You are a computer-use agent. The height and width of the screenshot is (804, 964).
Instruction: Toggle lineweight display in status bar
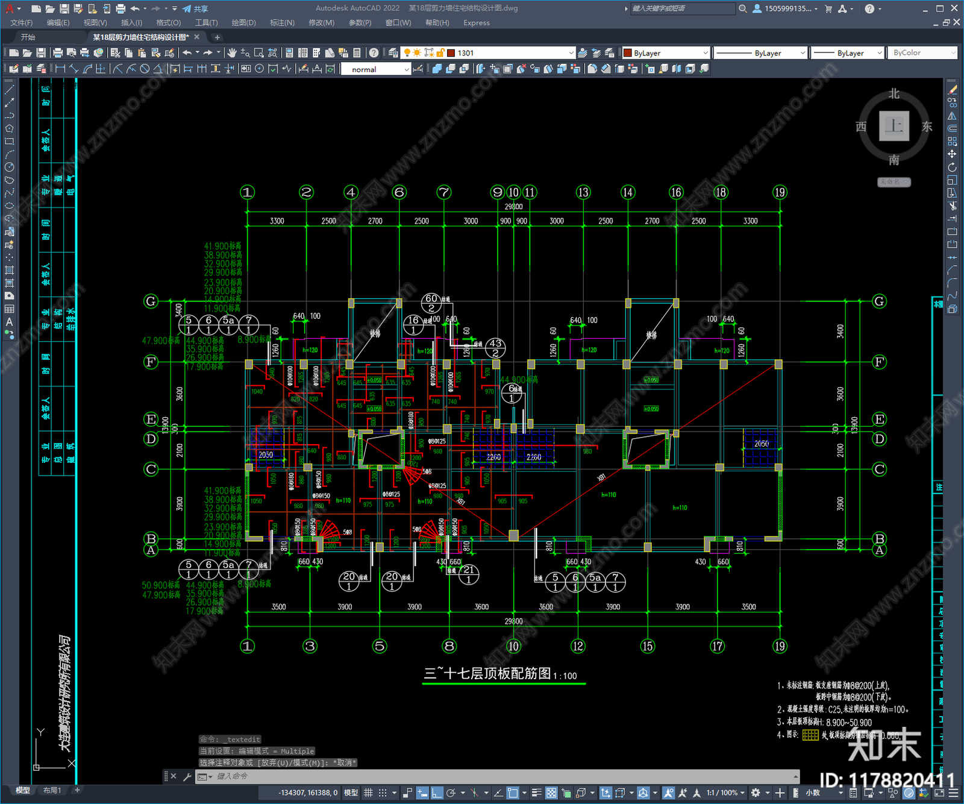click(x=537, y=793)
